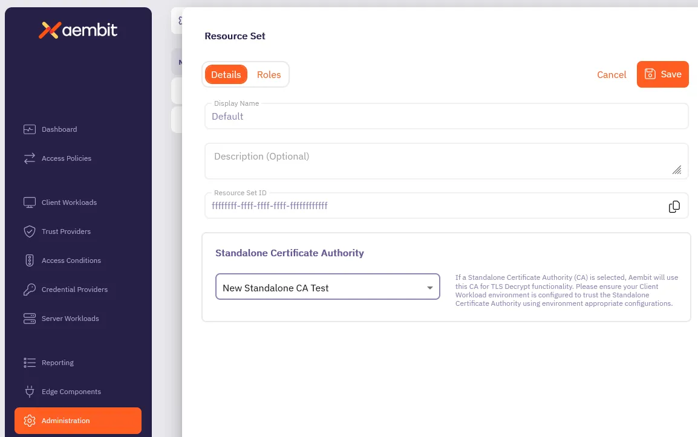Open the Dashboard from the sidebar
This screenshot has height=437, width=698.
(x=59, y=129)
